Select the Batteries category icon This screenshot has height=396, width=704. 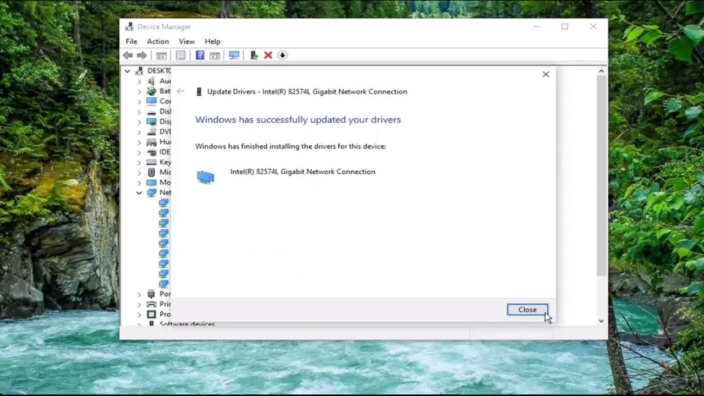[x=151, y=91]
